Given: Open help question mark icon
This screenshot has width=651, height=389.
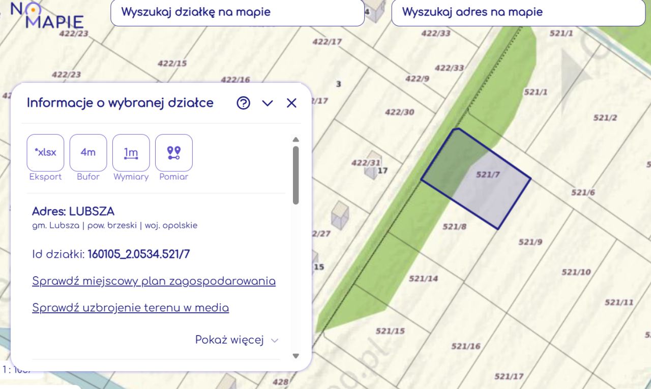Looking at the screenshot, I should [244, 103].
